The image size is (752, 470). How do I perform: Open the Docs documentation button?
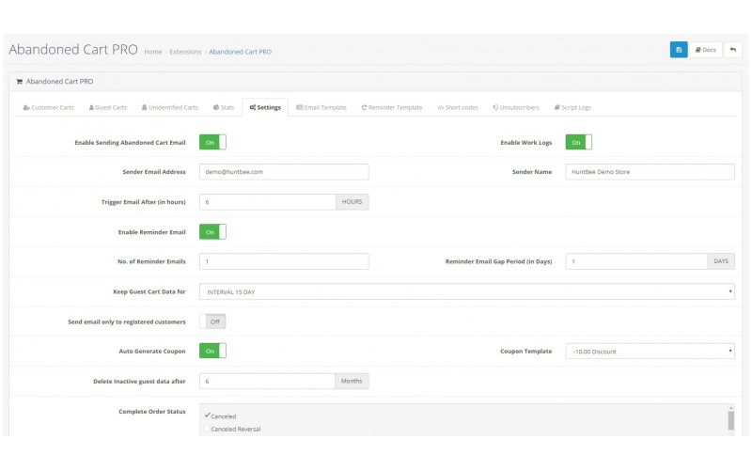(x=706, y=50)
